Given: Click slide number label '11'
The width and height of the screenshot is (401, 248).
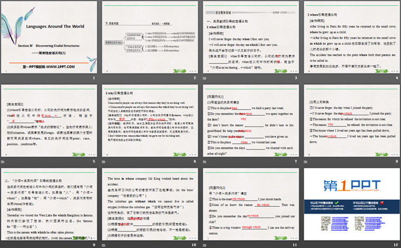Looking at the screenshot, I should (295, 245).
